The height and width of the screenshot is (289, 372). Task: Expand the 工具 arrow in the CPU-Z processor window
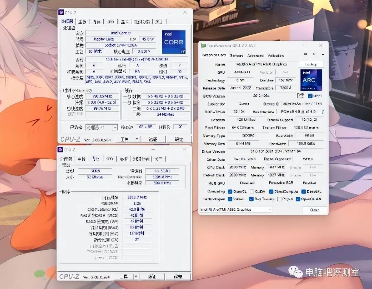[137, 139]
